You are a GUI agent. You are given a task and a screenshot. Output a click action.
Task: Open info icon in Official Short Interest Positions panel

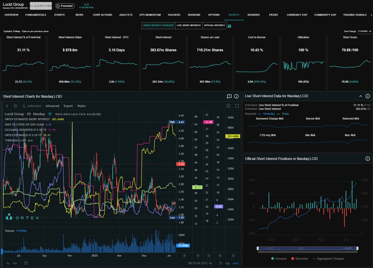coord(368,158)
